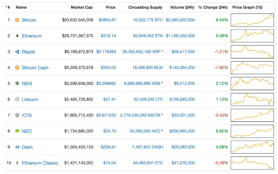
Task: View Litecoin 7-day price graph
Action: pos(252,100)
